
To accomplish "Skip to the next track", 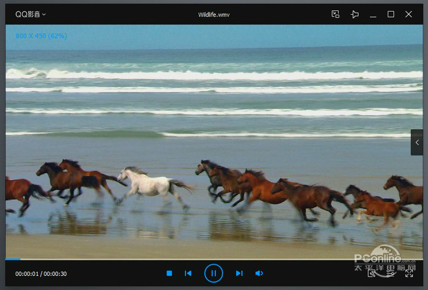I will 239,273.
